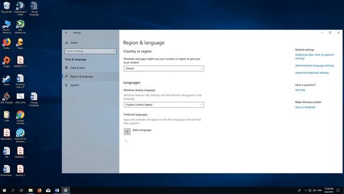344x194 pixels.
Task: Click the Settings gear on the taskbar
Action: (66, 190)
